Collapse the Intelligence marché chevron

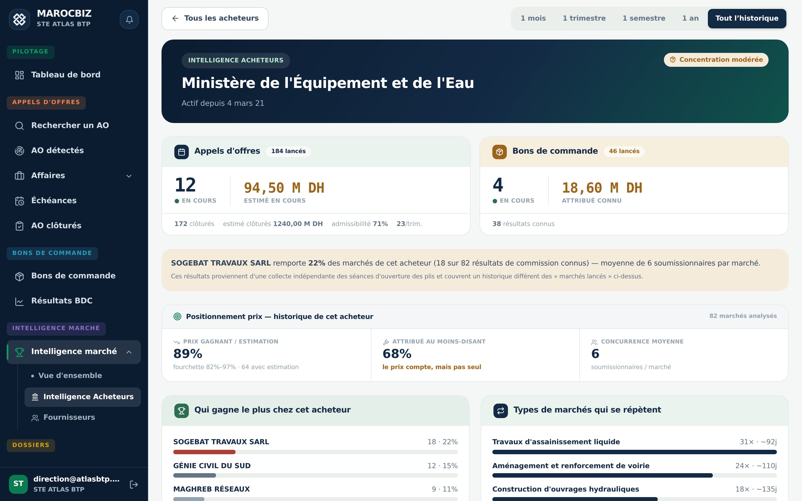point(129,352)
